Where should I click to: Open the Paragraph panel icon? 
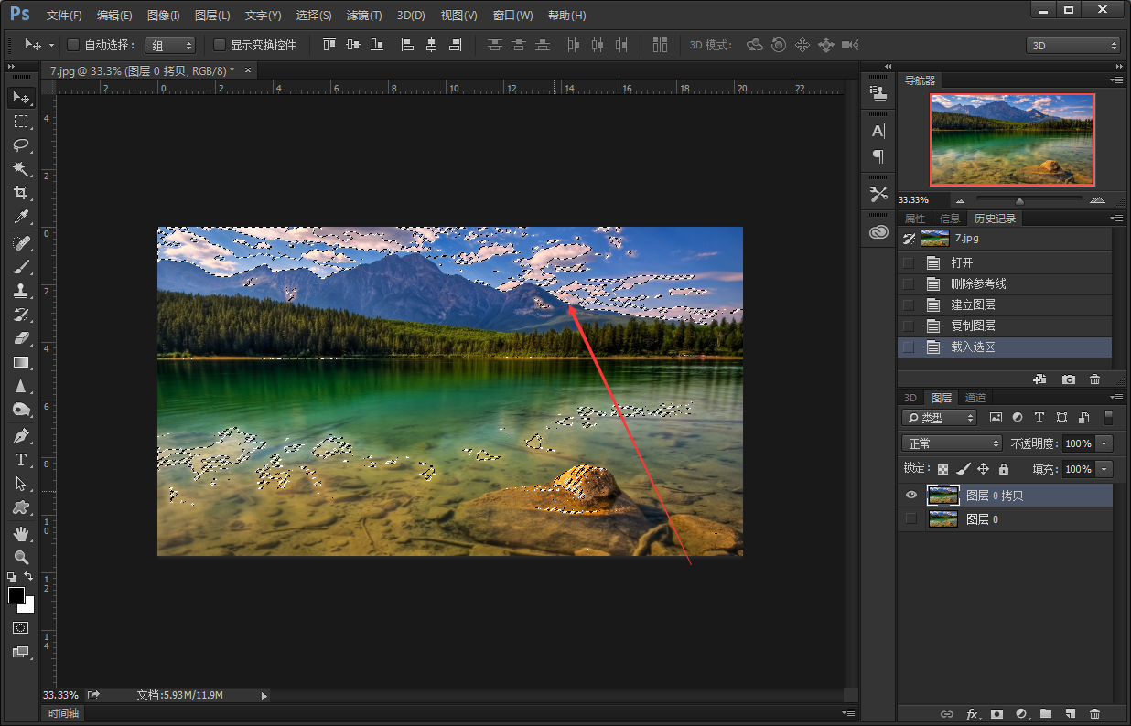click(x=878, y=155)
